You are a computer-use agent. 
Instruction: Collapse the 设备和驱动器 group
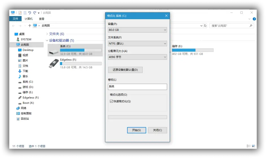(47, 41)
